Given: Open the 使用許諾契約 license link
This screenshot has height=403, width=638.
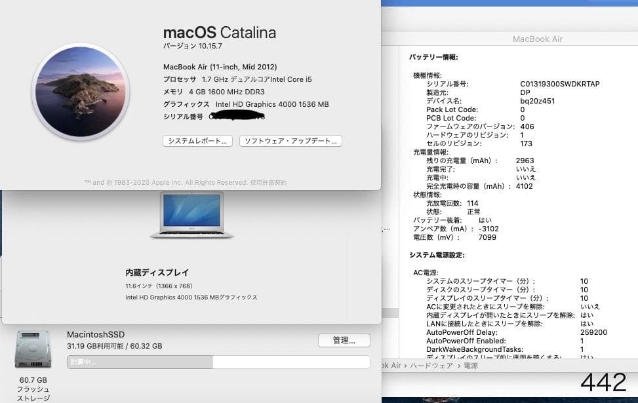Looking at the screenshot, I should coord(268,183).
